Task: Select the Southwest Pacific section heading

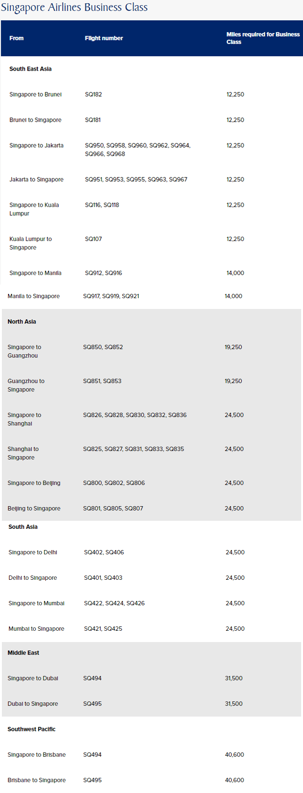Action: [32, 729]
